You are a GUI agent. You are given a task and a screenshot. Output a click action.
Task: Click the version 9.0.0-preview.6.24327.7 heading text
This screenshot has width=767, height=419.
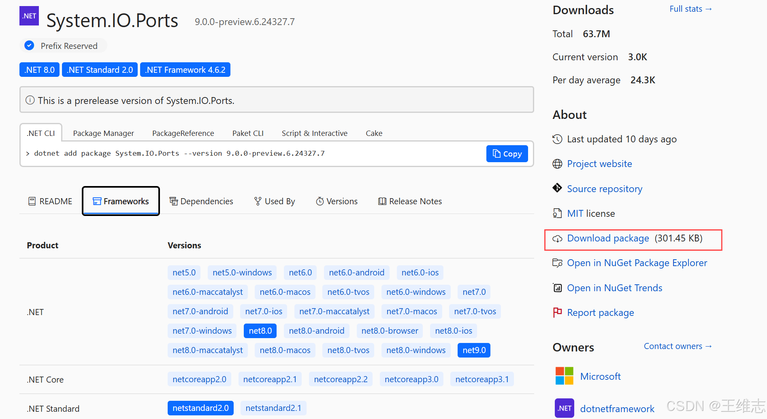pyautogui.click(x=245, y=22)
